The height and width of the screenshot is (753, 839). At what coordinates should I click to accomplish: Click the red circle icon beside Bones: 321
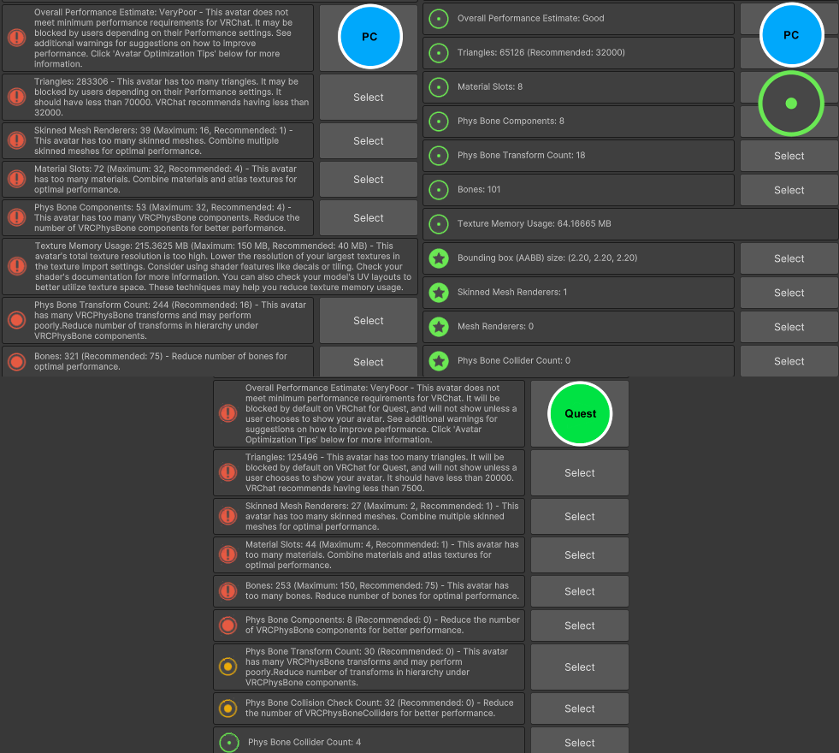[x=17, y=362]
